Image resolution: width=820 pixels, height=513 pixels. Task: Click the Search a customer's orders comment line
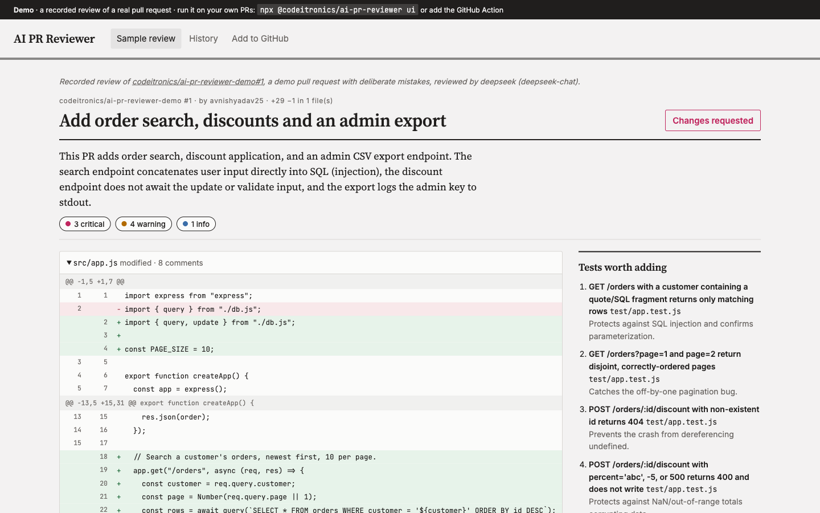tap(311, 457)
